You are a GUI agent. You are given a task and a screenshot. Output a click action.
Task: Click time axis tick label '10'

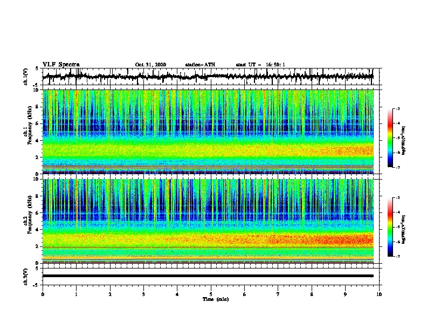(379, 294)
